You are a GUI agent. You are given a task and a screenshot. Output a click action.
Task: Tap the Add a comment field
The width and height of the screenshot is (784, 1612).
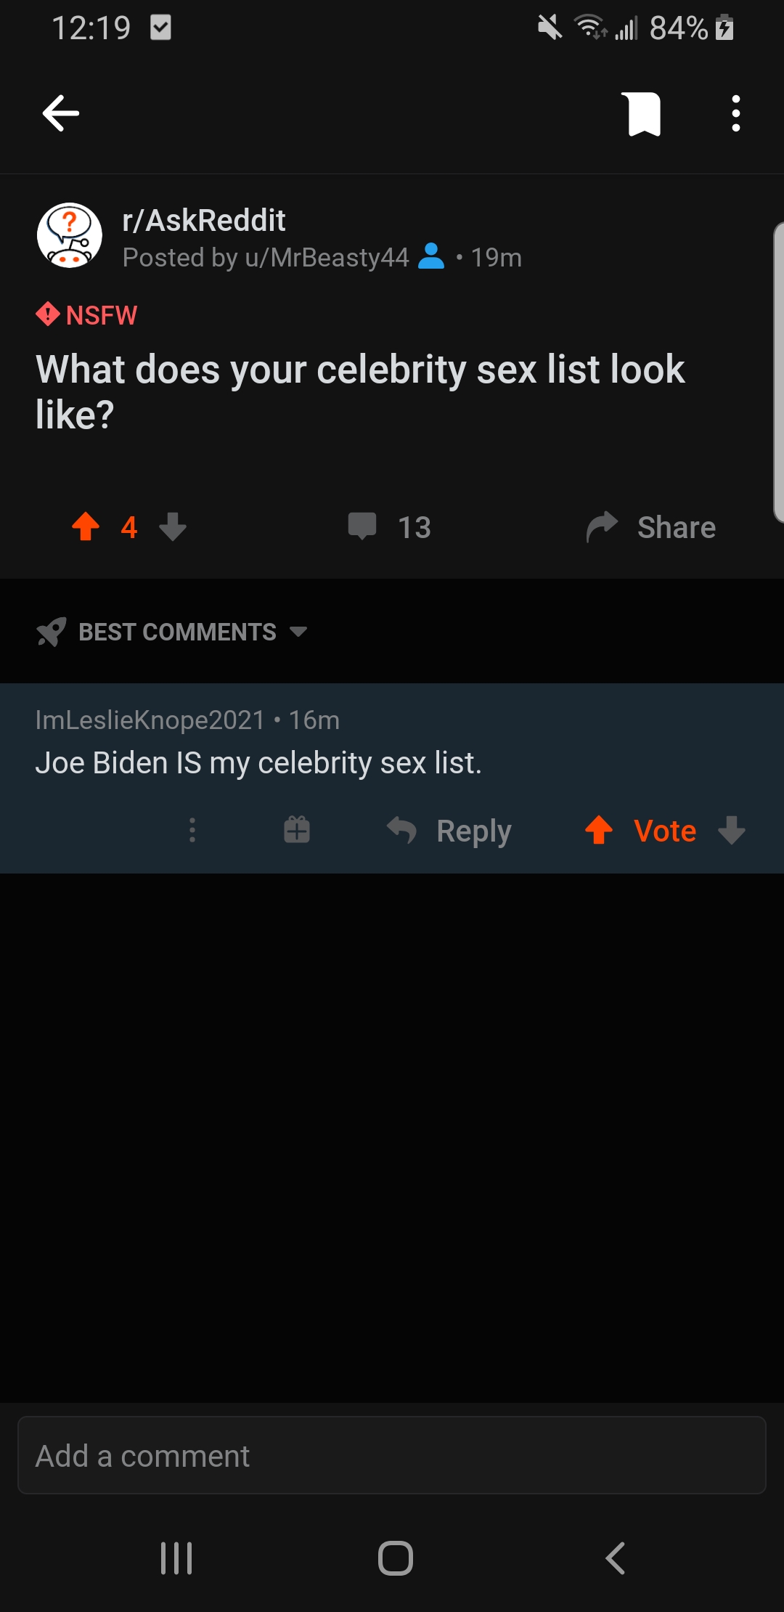tap(392, 1455)
